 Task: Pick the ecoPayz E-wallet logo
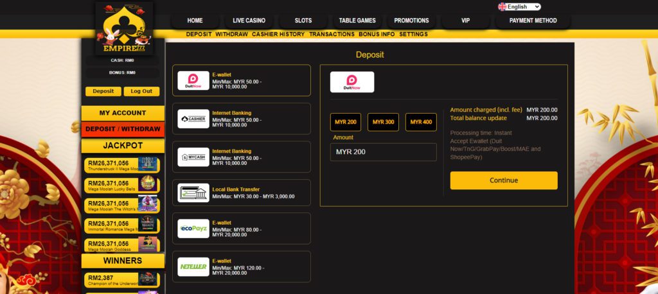click(x=193, y=229)
